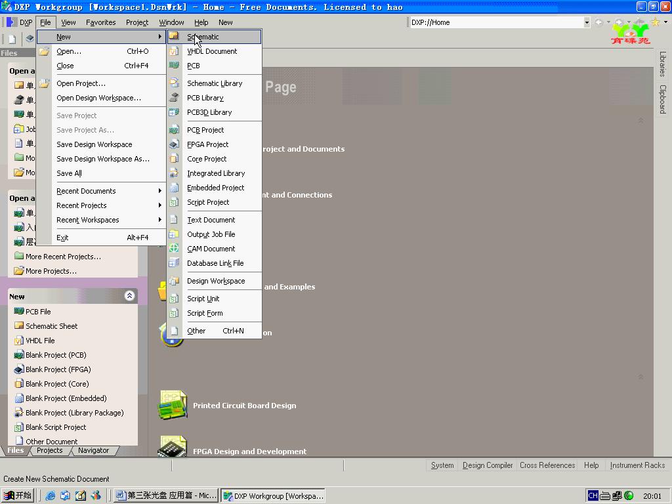This screenshot has width=672, height=504.
Task: Open the Window menu
Action: pyautogui.click(x=171, y=22)
